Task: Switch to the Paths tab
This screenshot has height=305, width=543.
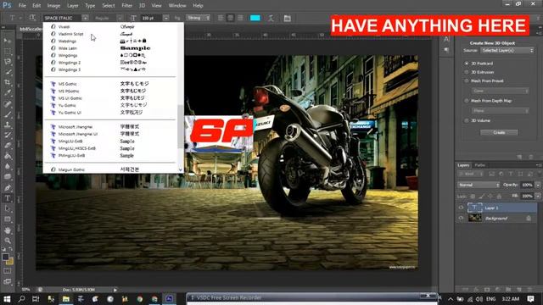Action: coord(479,165)
